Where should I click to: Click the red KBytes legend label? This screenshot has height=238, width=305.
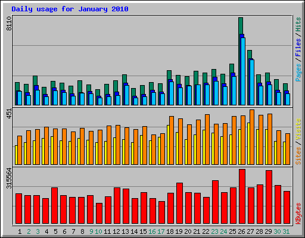[298, 214]
